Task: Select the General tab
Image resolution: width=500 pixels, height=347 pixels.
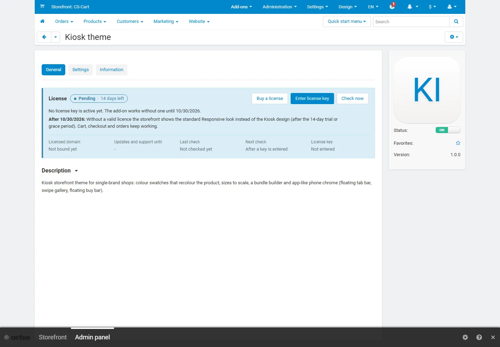Action: pos(53,70)
